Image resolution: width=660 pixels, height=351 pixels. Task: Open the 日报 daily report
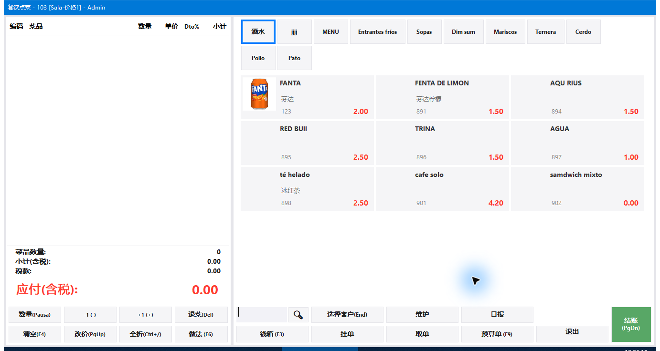tap(497, 315)
